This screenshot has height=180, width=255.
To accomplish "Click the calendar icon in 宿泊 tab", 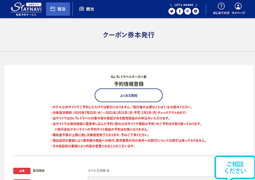I will click(x=53, y=9).
